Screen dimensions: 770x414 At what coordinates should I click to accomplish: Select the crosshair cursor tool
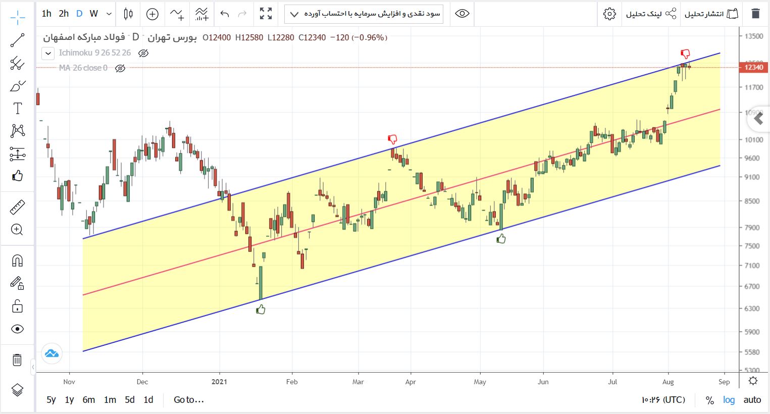coord(17,18)
